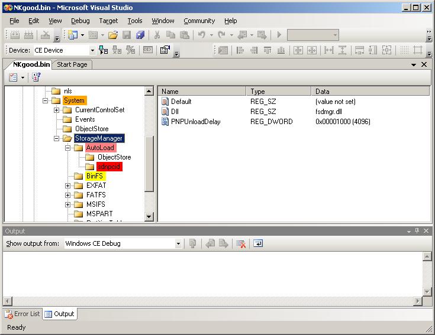Viewport: 435px width, 335px height.
Task: Click the Align Rights layout icon
Action: tap(254, 50)
